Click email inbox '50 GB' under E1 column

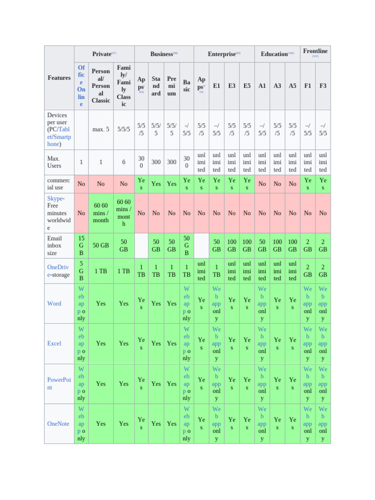click(x=216, y=245)
